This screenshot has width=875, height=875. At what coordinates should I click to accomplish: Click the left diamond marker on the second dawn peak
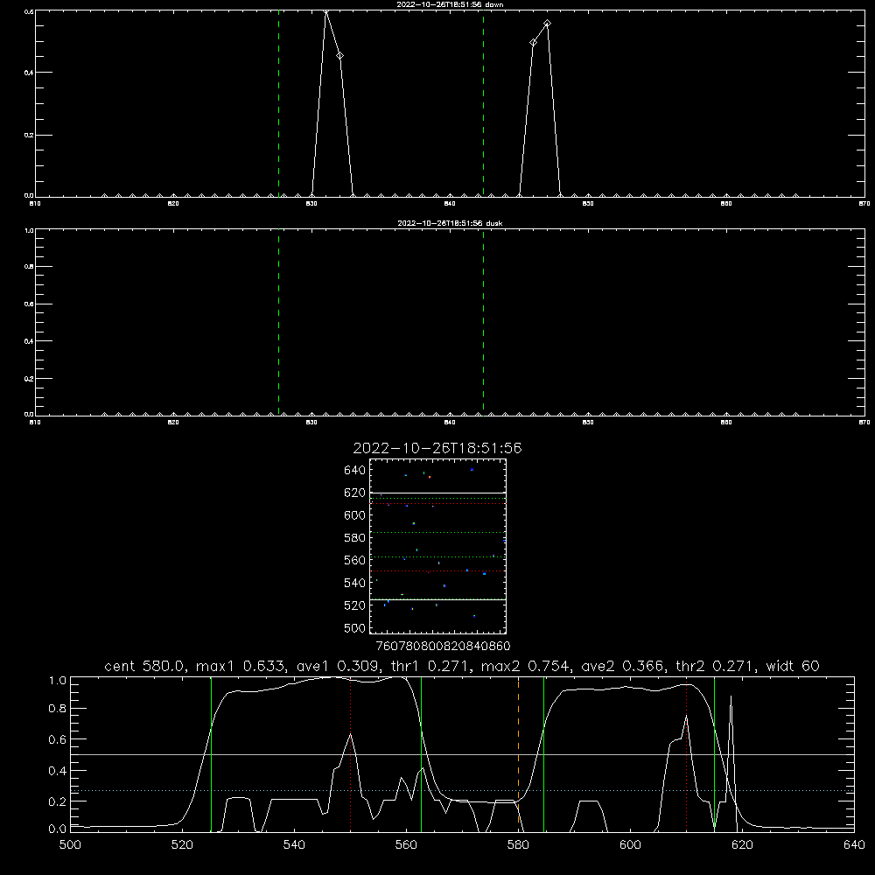pos(534,42)
